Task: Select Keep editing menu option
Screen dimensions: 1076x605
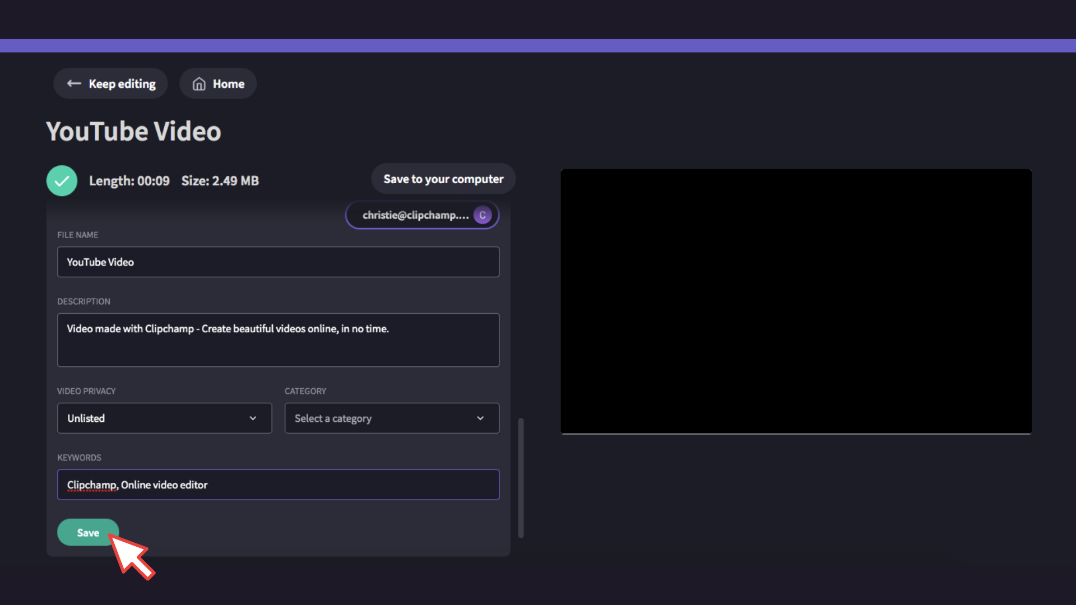Action: pos(110,83)
